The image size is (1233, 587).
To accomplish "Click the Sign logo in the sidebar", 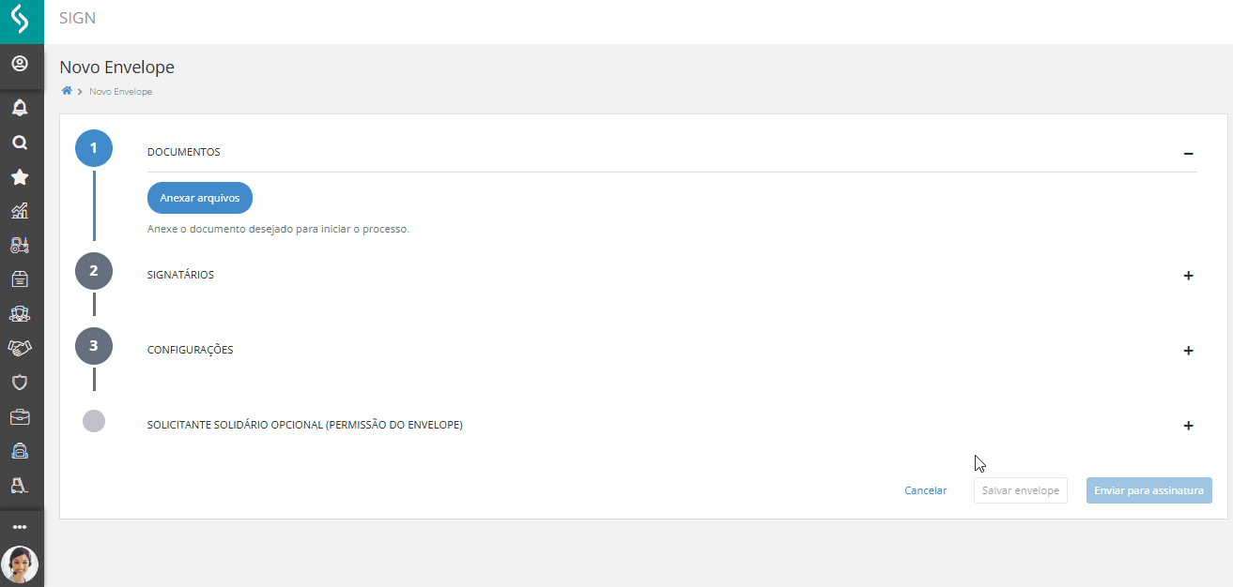I will point(20,19).
